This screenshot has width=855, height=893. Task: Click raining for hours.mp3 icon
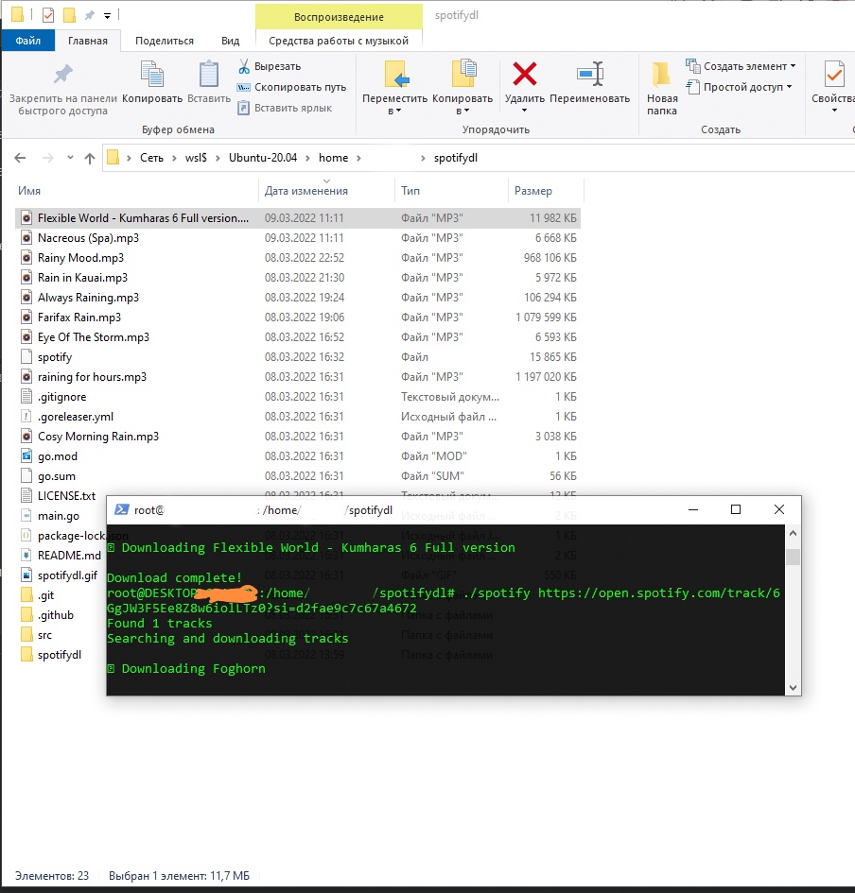(x=26, y=377)
